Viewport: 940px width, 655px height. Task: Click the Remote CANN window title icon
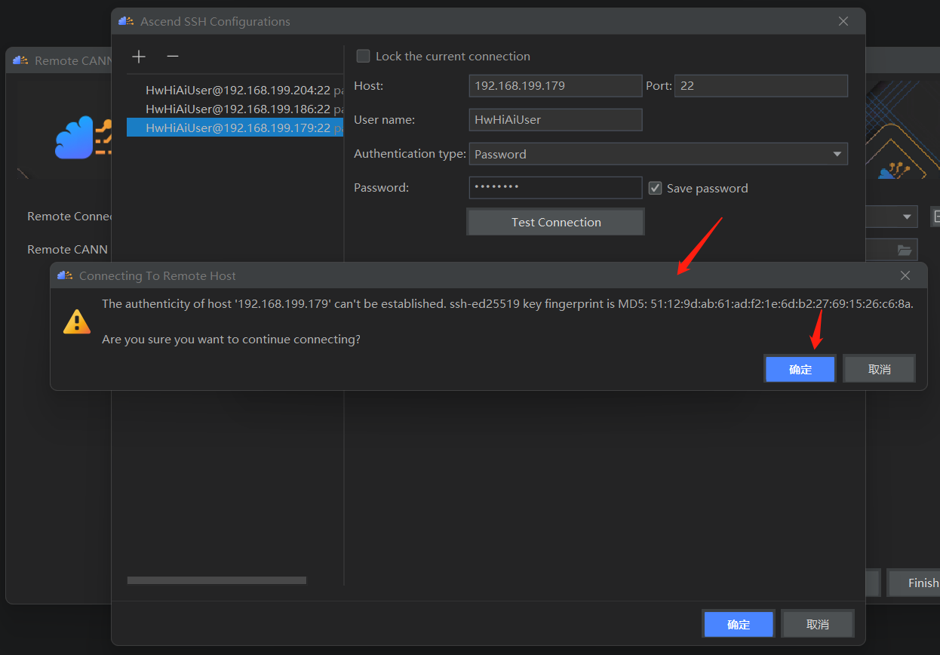click(x=20, y=60)
